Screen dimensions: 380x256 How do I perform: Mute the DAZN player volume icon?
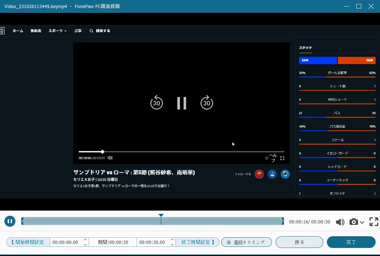[110, 158]
